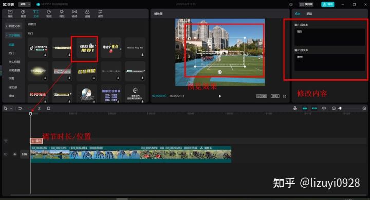
Task: Select Opening titles (片头标题) category
Action: (14, 62)
